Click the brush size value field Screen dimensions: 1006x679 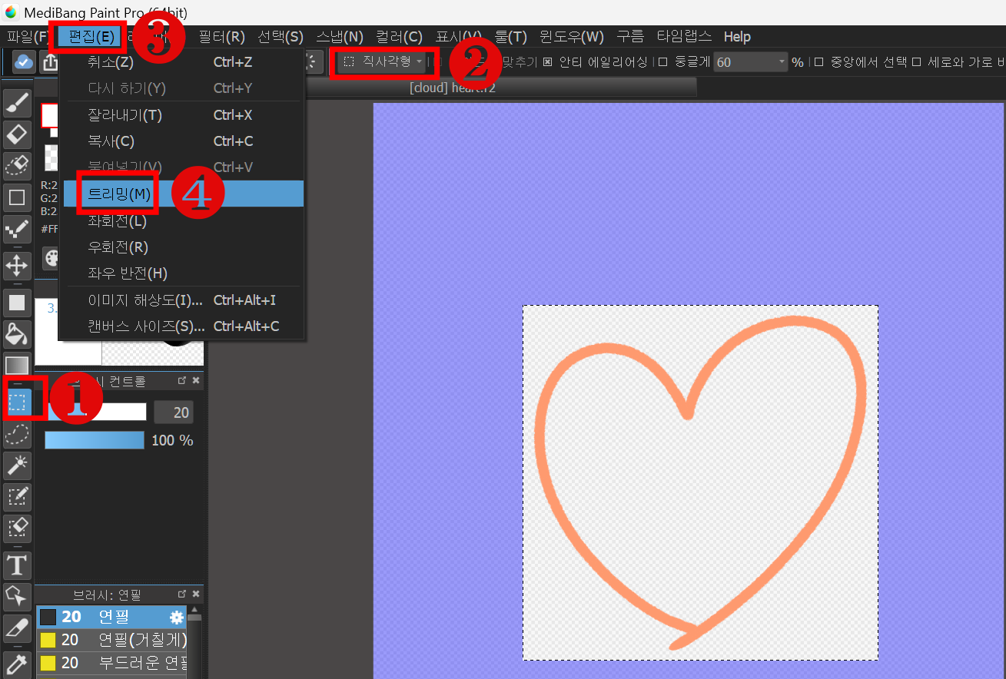(x=174, y=412)
